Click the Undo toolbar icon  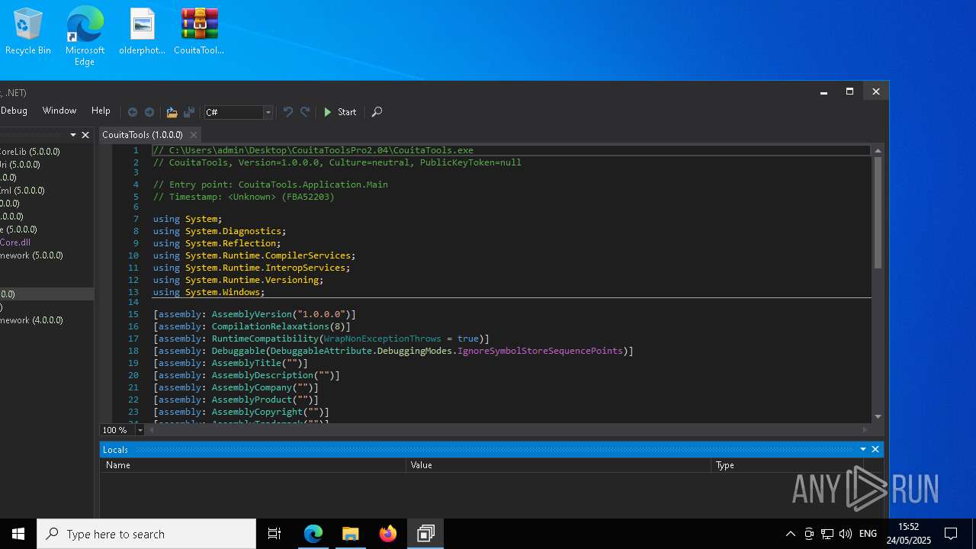[287, 112]
